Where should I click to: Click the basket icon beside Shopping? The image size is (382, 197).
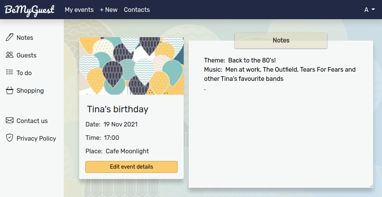[x=10, y=90]
